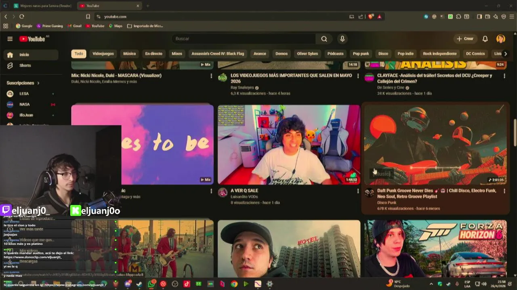Select the Videojuegos filter chip
Screen dimensions: 517x290
(x=103, y=54)
